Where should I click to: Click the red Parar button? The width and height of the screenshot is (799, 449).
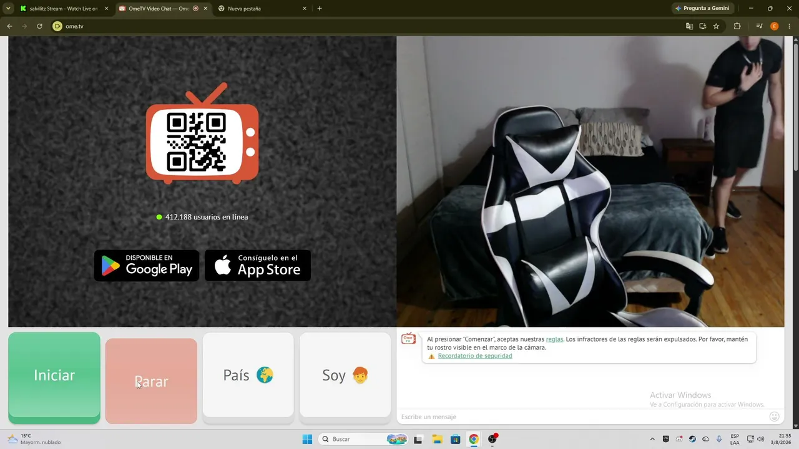151,381
